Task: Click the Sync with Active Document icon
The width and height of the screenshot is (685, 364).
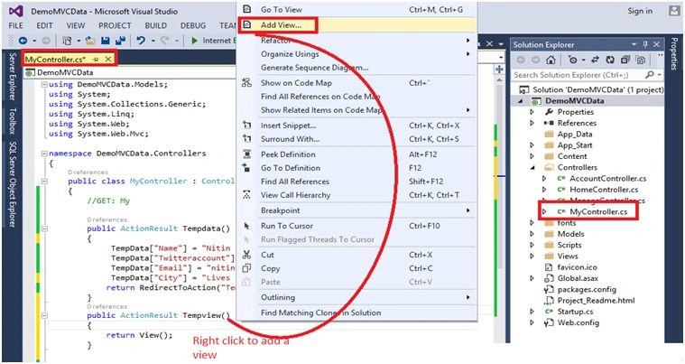Action: pyautogui.click(x=595, y=60)
